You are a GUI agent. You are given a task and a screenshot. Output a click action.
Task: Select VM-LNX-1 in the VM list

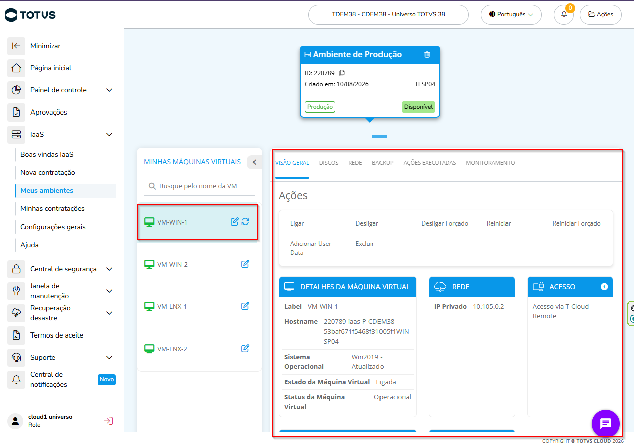pos(199,306)
